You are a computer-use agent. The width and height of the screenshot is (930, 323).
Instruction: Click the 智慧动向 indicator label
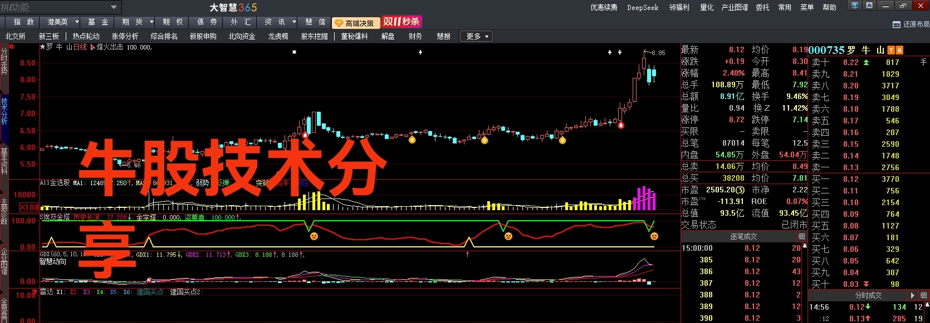point(53,261)
